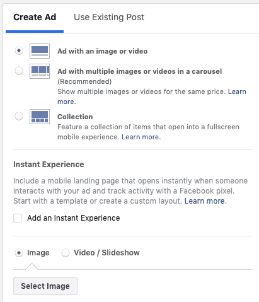
Task: Choose the Video / Slideshow radio button
Action: click(x=66, y=253)
